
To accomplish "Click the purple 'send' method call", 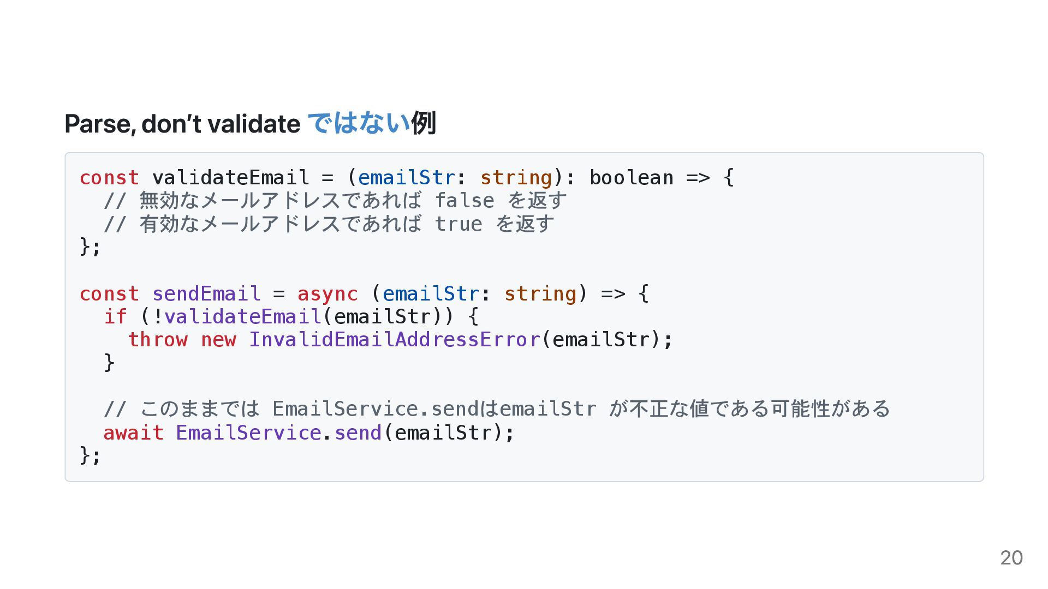I will click(358, 433).
